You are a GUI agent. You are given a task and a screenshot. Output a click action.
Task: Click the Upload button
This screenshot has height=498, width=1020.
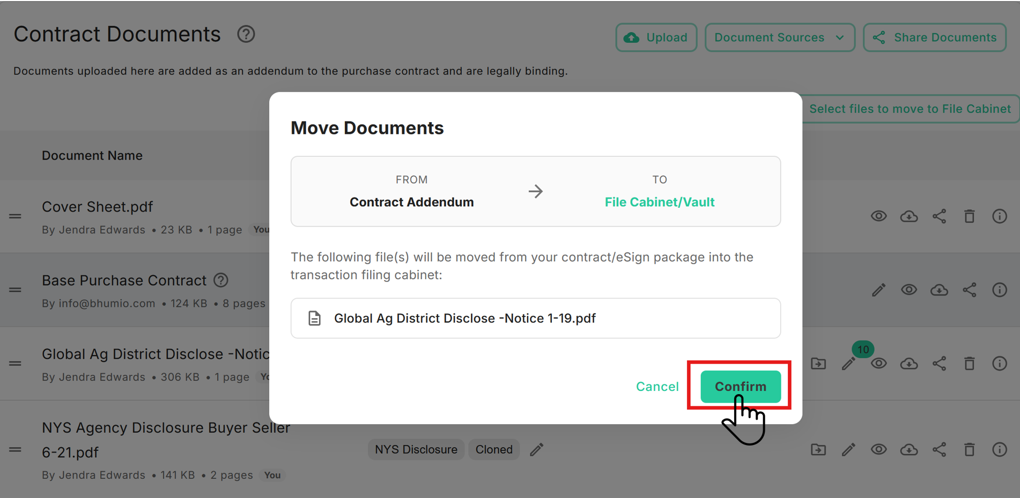(x=656, y=37)
